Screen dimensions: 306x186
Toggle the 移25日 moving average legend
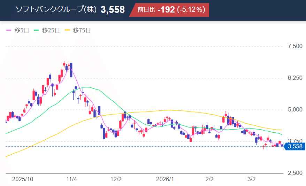pos(47,30)
